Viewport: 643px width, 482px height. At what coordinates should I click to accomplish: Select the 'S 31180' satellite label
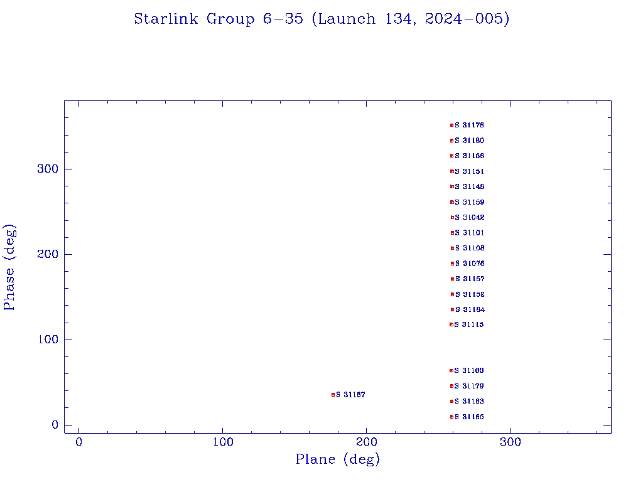coord(469,141)
